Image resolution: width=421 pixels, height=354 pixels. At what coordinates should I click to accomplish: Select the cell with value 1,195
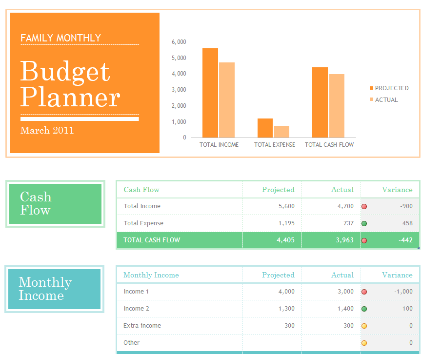point(272,223)
